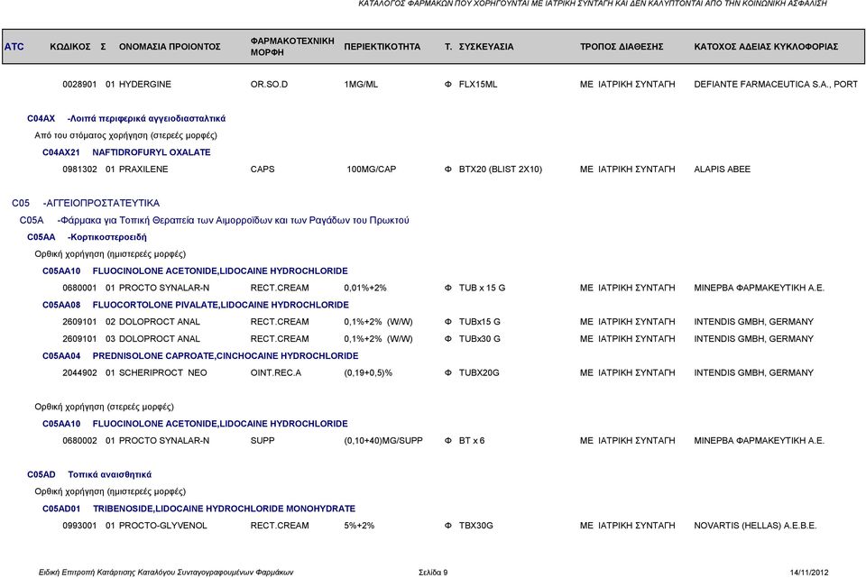Click FLX15ML packaging value
866x578 pixels.
tap(478, 85)
